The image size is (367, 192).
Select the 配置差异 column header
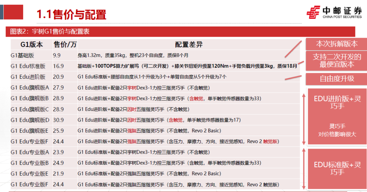(x=189, y=44)
